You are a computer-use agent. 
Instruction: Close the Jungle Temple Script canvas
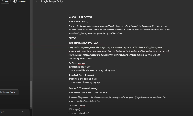[36, 1]
